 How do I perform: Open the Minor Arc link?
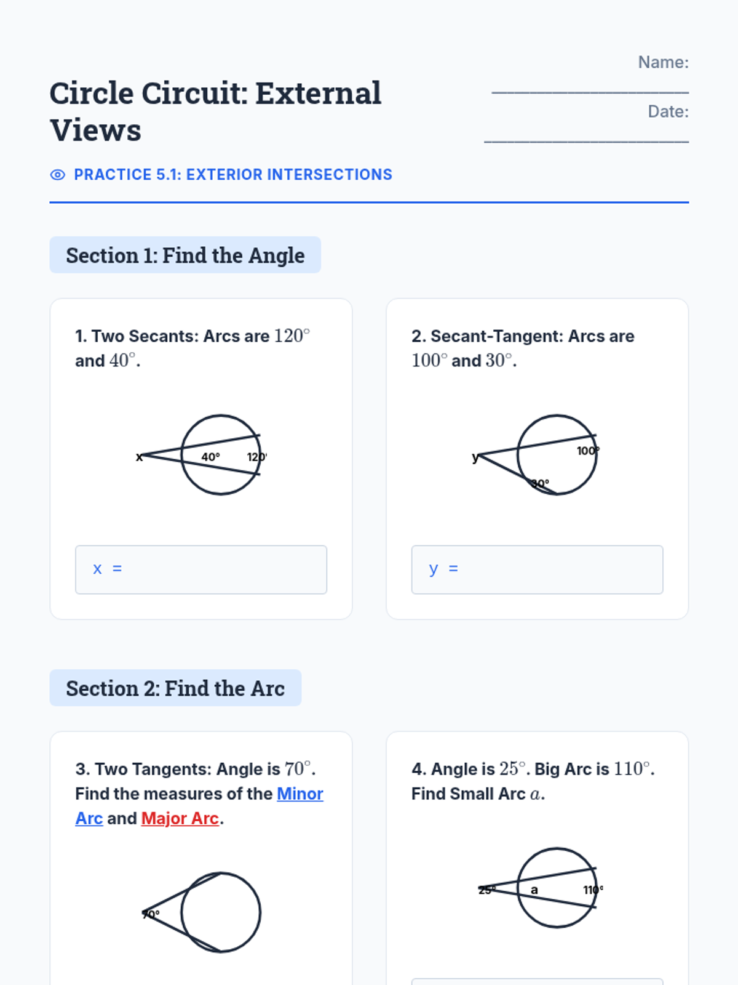pyautogui.click(x=199, y=806)
